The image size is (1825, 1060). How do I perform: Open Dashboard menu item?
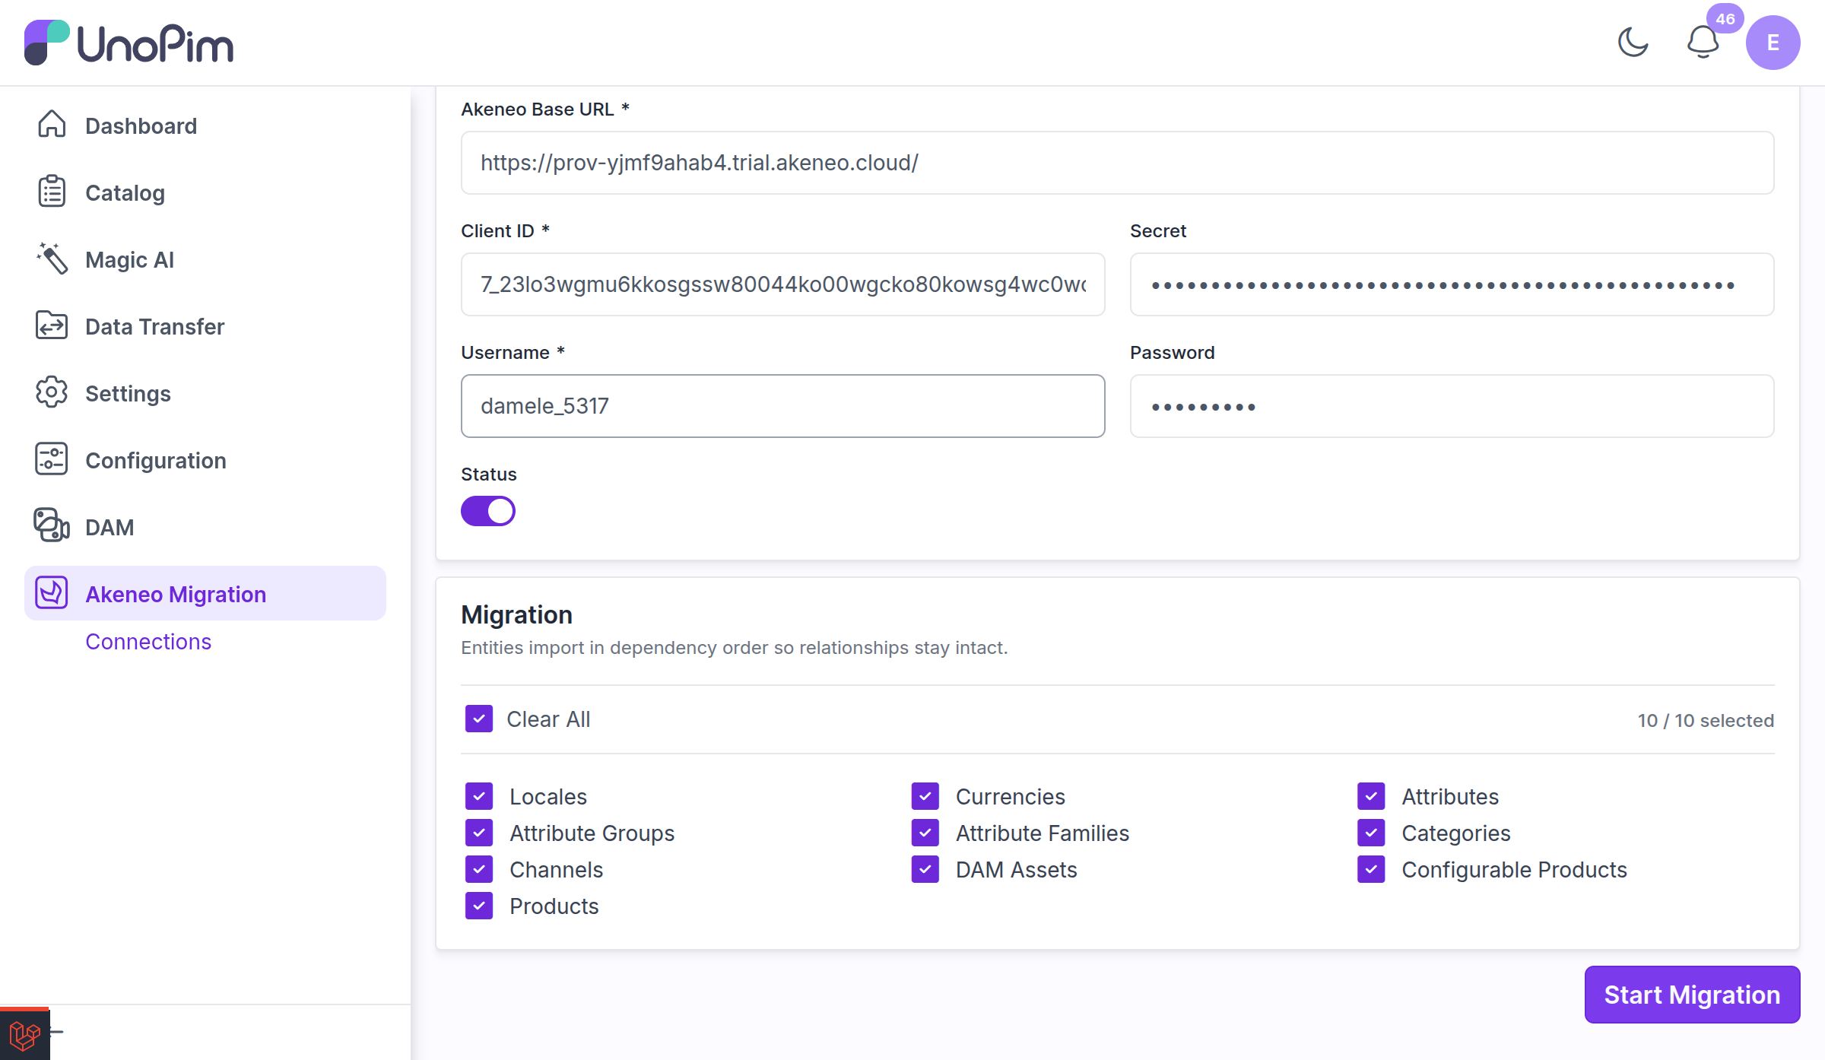coord(205,125)
